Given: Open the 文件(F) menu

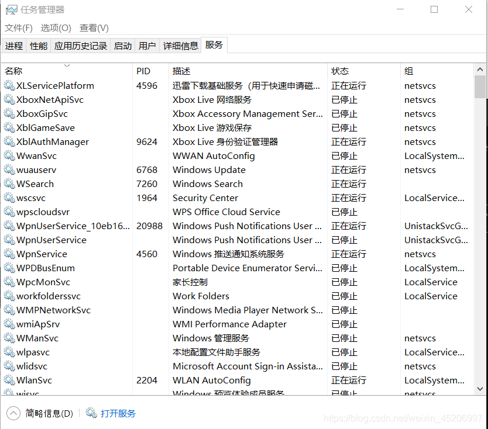Looking at the screenshot, I should point(18,28).
